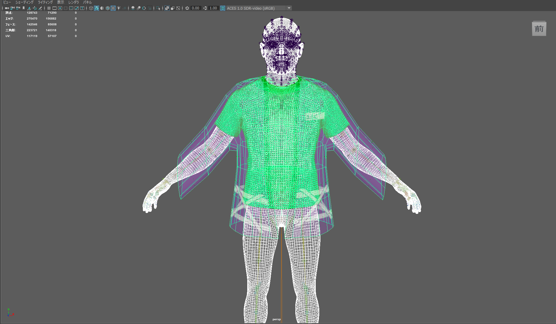Click the Gamma value field
556x324 pixels.
213,8
